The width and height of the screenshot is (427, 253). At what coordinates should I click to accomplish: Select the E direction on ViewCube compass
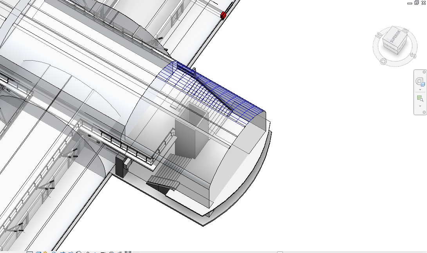pyautogui.click(x=405, y=30)
